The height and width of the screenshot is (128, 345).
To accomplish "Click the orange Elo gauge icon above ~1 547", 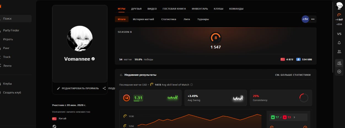I will tap(339, 15).
